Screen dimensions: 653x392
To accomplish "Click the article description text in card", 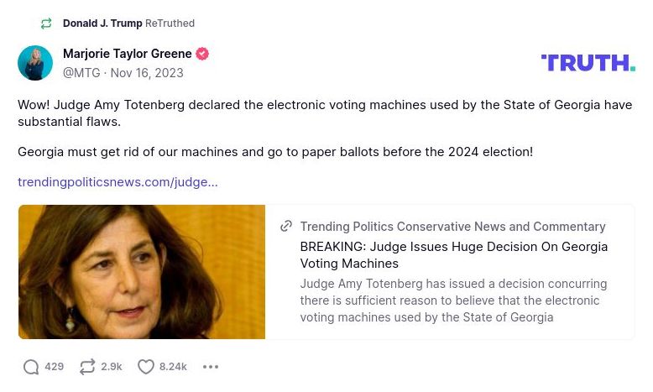I will 453,301.
